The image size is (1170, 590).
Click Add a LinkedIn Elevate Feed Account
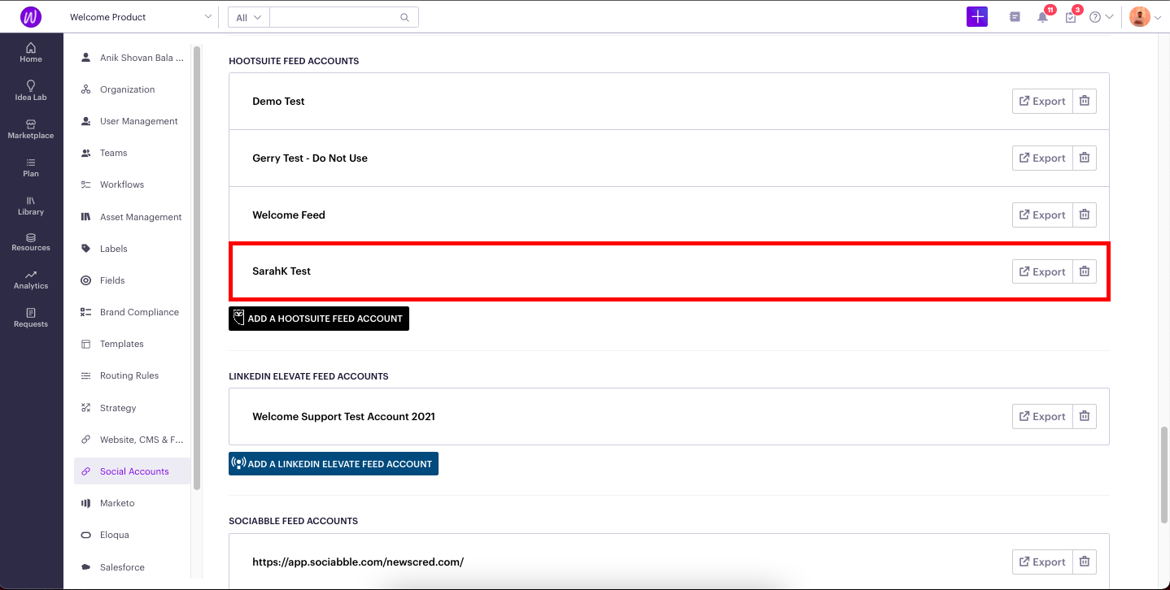point(334,464)
